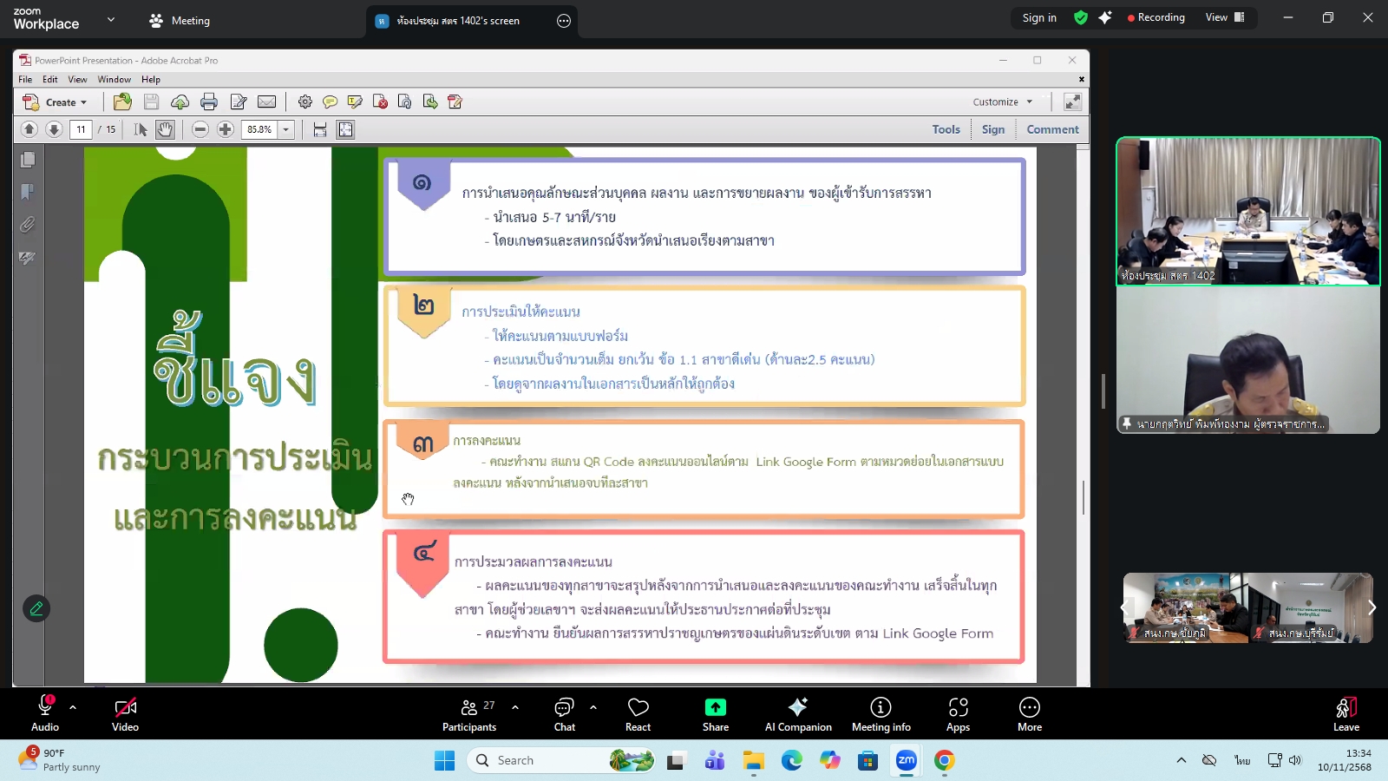1388x781 pixels.
Task: Click the Add Sticky Note comment icon
Action: [331, 102]
